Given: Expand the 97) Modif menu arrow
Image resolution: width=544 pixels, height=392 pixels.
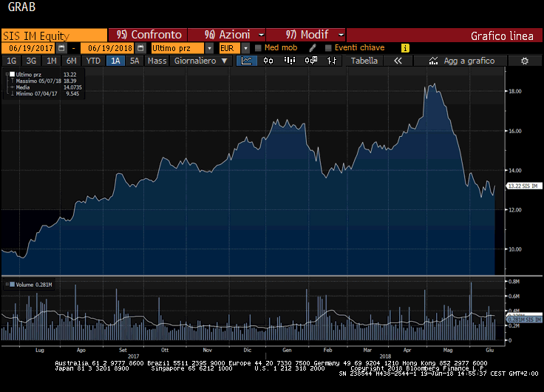Looking at the screenshot, I should 341,35.
